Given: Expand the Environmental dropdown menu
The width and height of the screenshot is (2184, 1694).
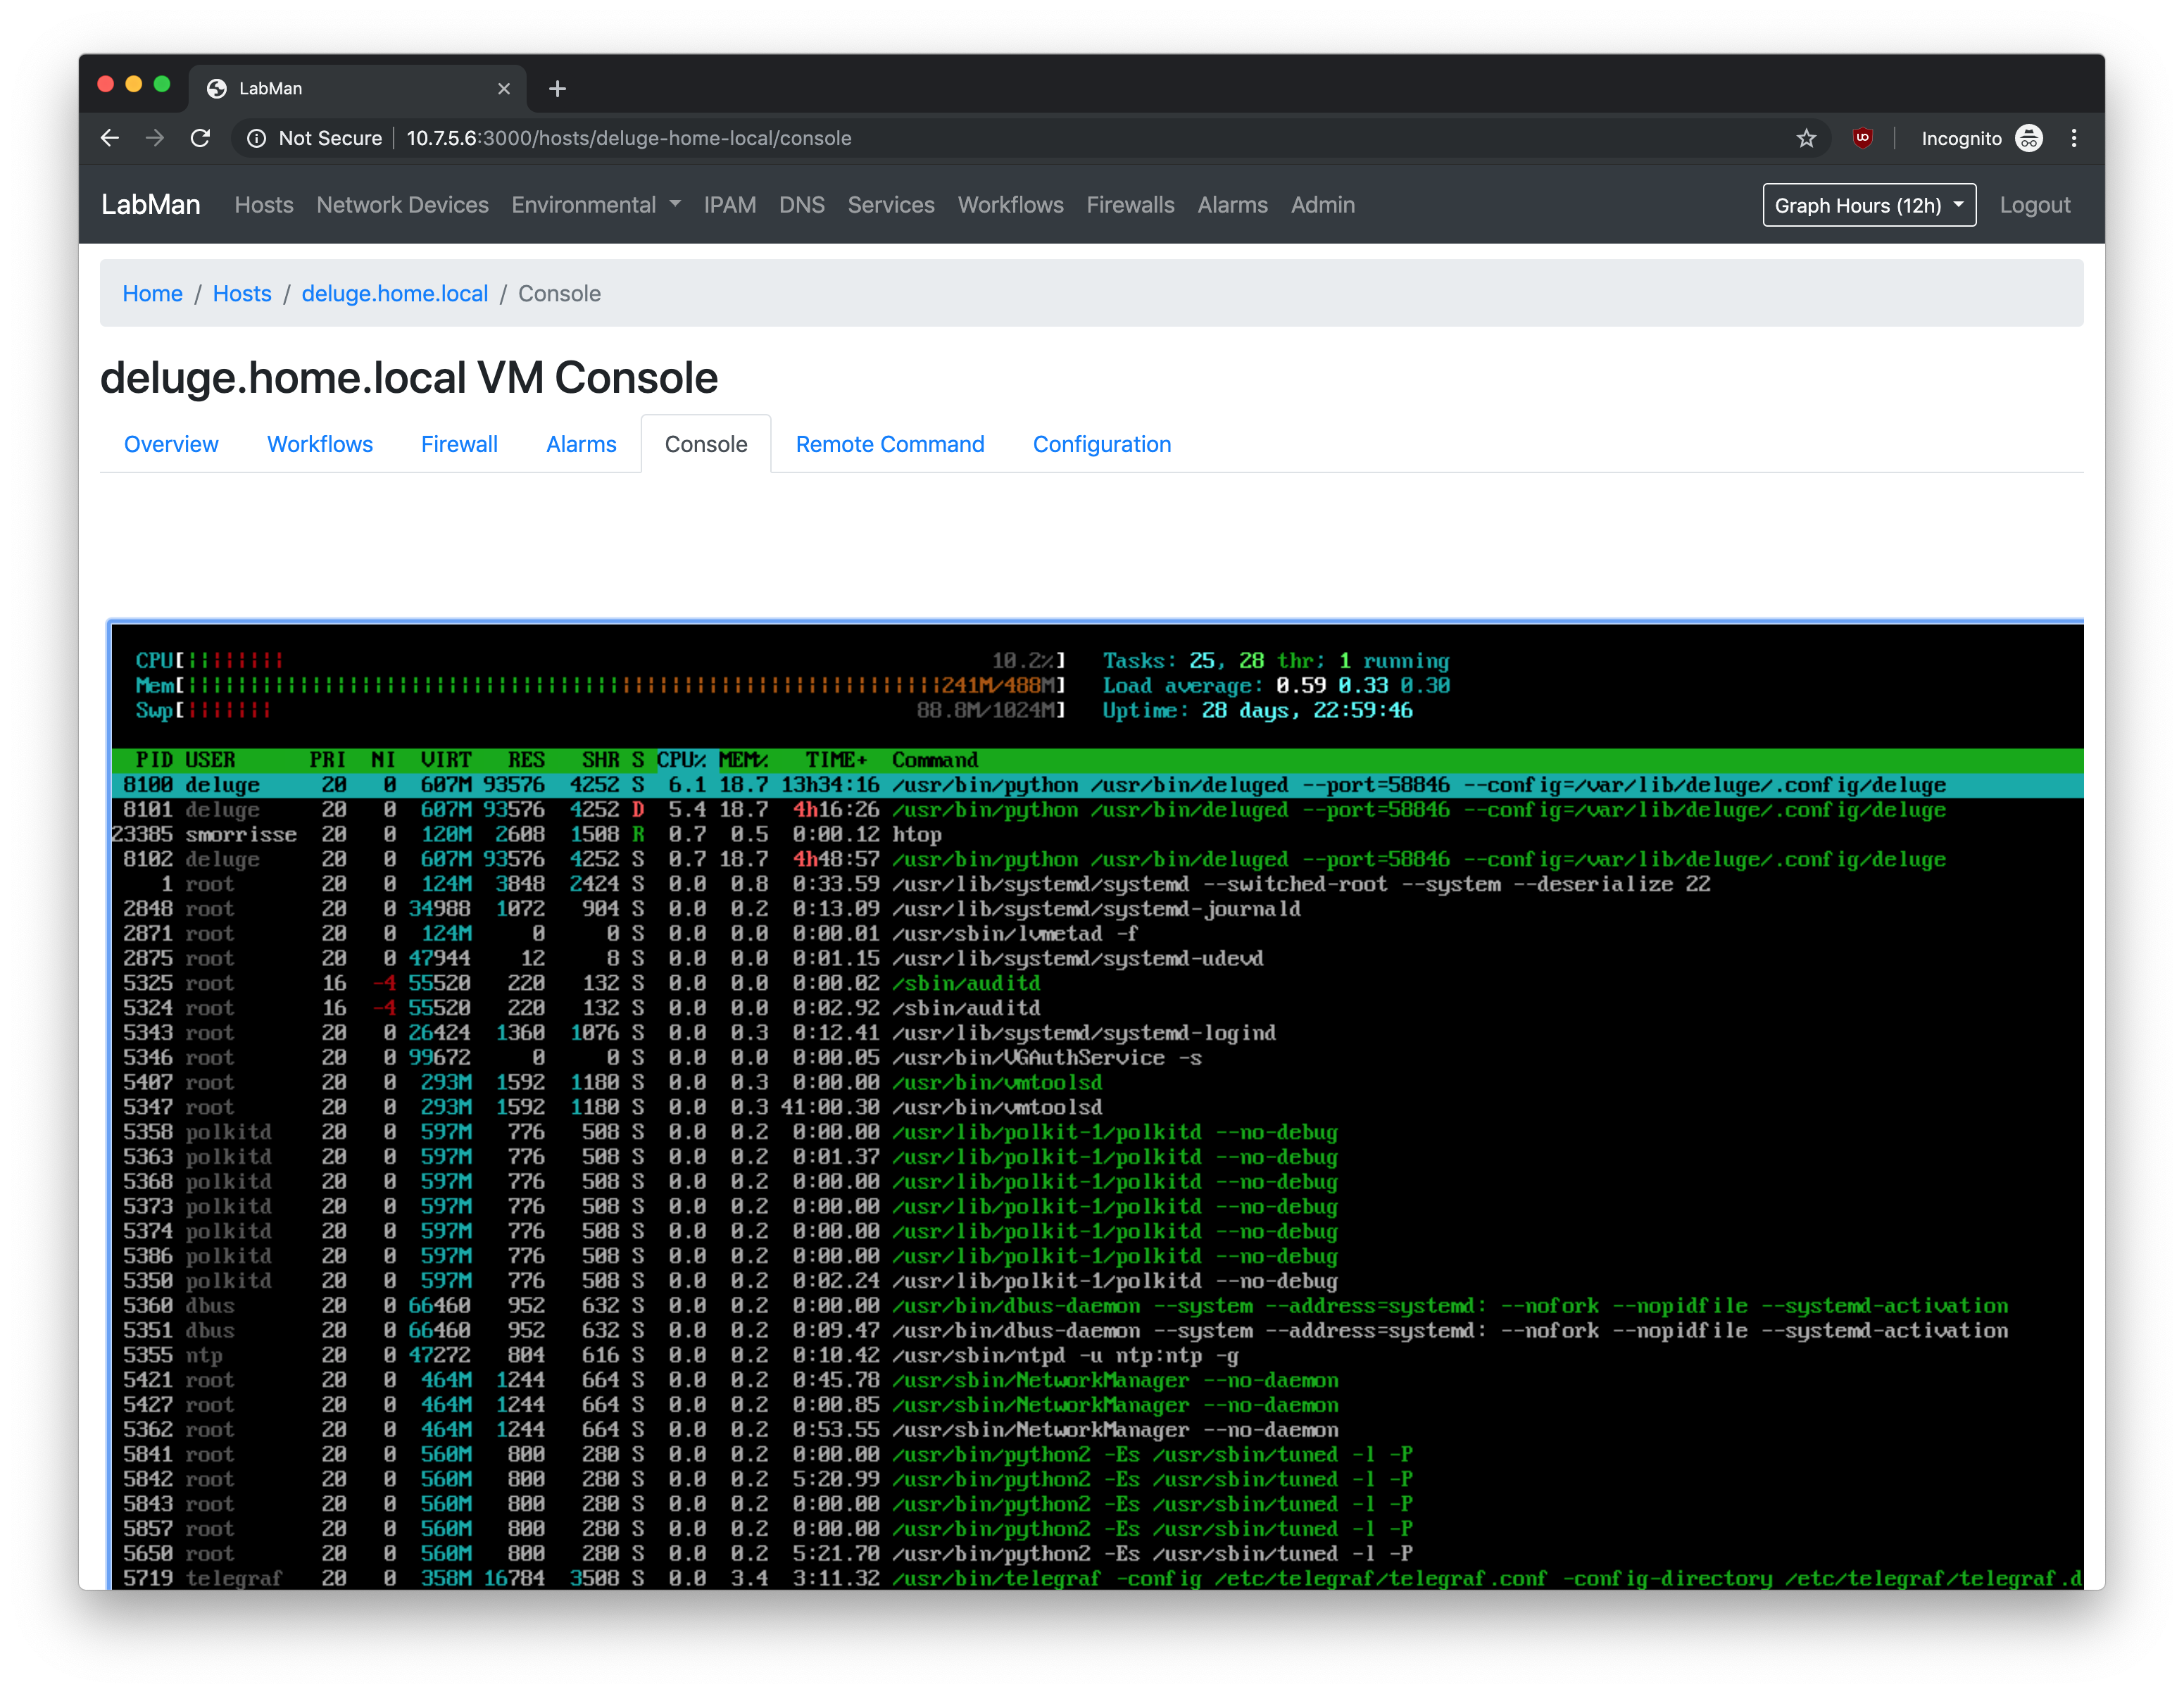Looking at the screenshot, I should (596, 205).
